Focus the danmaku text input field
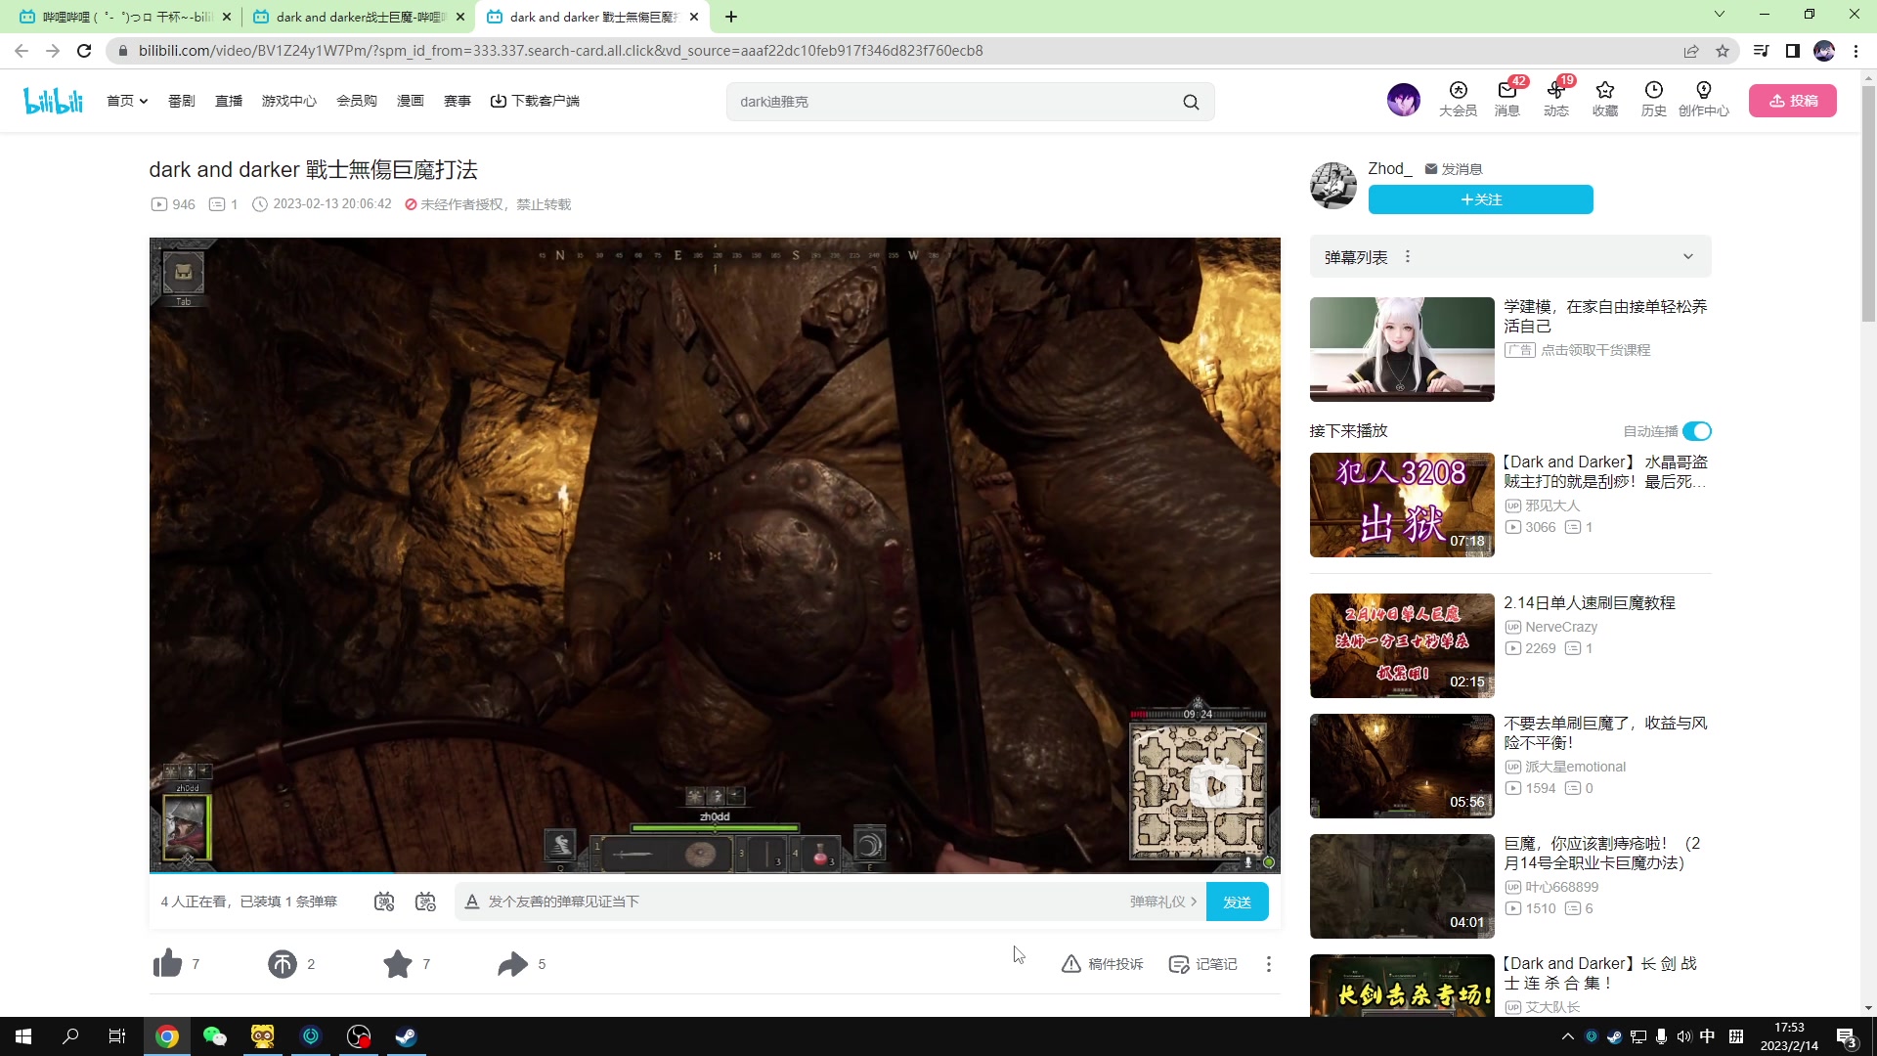Image resolution: width=1877 pixels, height=1056 pixels. (802, 902)
